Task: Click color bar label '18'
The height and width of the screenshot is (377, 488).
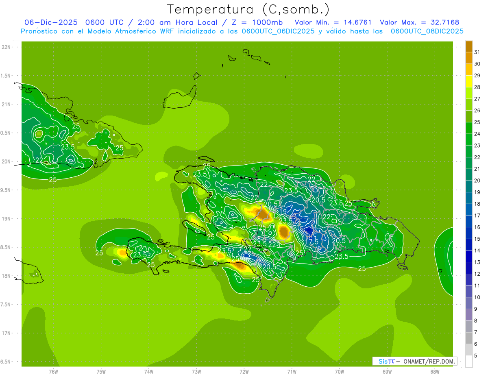Action: (477, 204)
